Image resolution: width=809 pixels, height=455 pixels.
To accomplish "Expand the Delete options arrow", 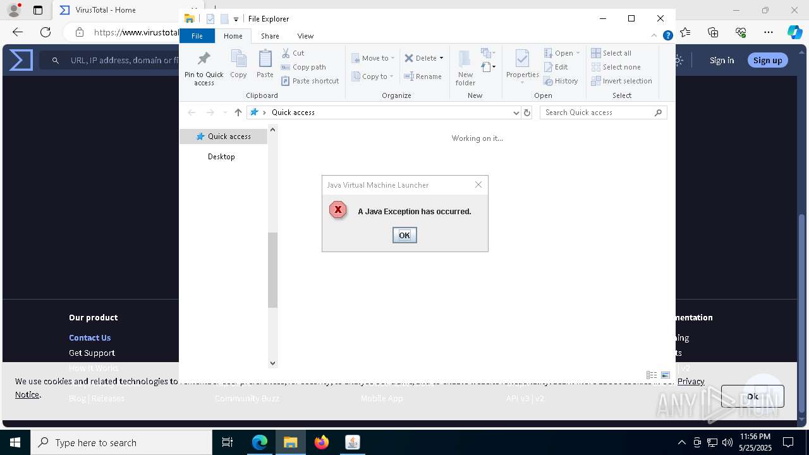I will 441,58.
